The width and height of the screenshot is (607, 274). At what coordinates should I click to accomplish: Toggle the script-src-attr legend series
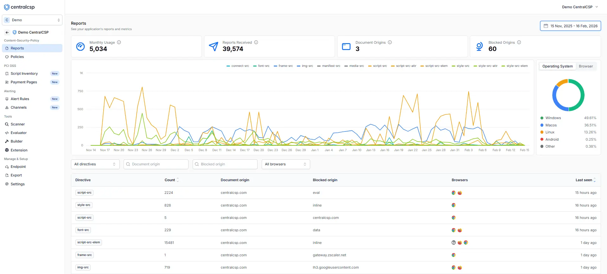pos(404,66)
